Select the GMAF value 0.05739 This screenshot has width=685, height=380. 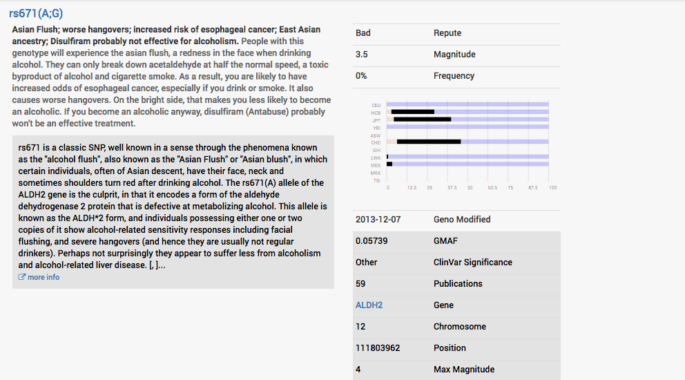click(x=372, y=241)
